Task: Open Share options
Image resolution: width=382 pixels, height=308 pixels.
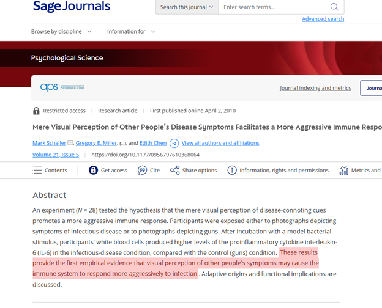Action: pos(193,170)
